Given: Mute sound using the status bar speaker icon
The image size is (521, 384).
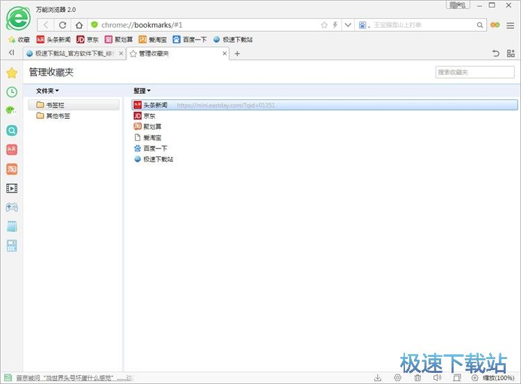Looking at the screenshot, I should (x=437, y=378).
